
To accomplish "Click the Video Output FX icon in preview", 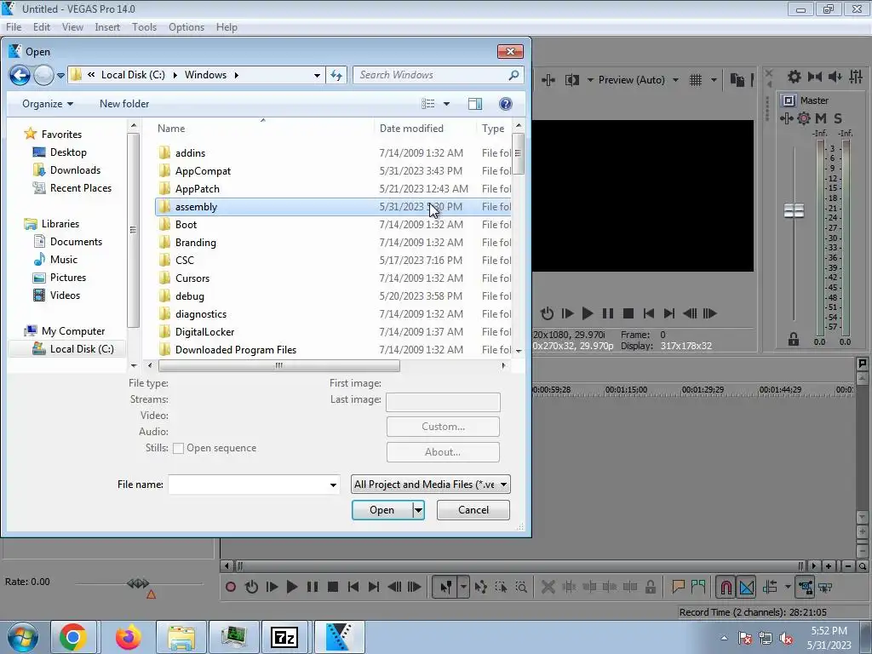I will pos(548,80).
